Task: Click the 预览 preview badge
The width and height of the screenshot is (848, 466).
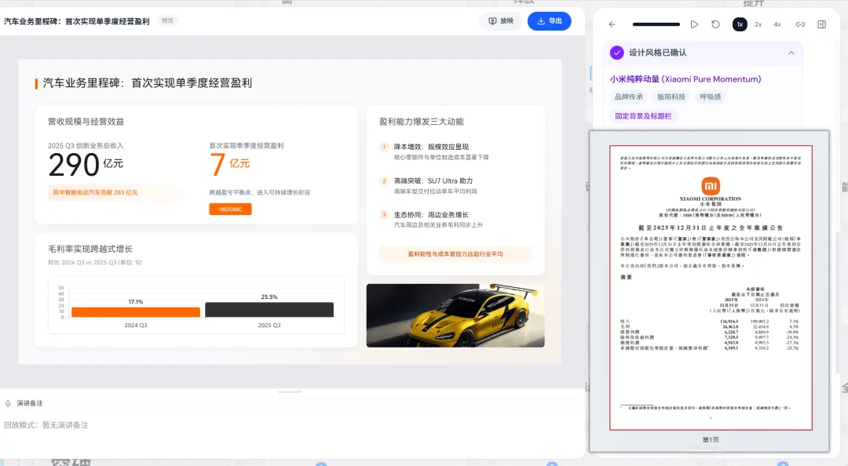Action: tap(168, 21)
